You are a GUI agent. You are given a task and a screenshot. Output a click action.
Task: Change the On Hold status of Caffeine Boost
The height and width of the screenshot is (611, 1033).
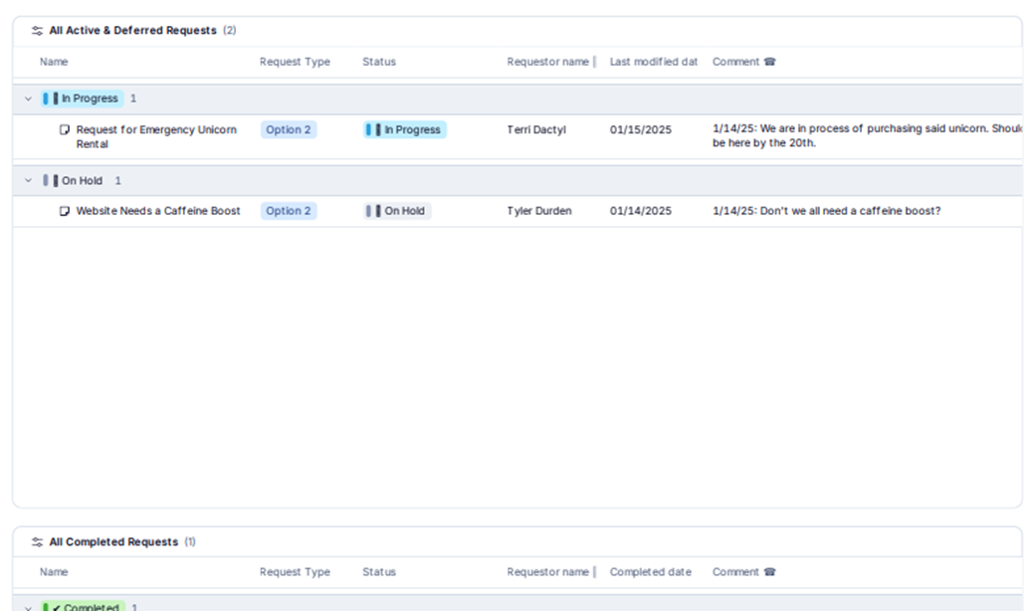pyautogui.click(x=397, y=211)
